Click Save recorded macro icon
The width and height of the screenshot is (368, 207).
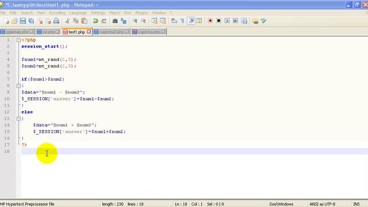244,21
